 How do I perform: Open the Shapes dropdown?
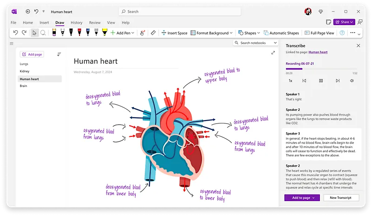pyautogui.click(x=249, y=33)
